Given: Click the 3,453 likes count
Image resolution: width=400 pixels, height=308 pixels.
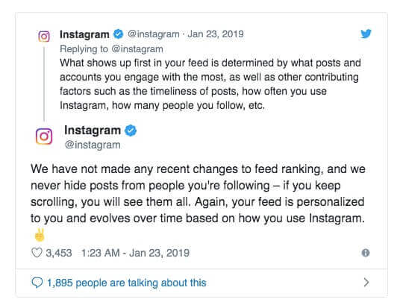Looking at the screenshot, I should coord(59,253).
